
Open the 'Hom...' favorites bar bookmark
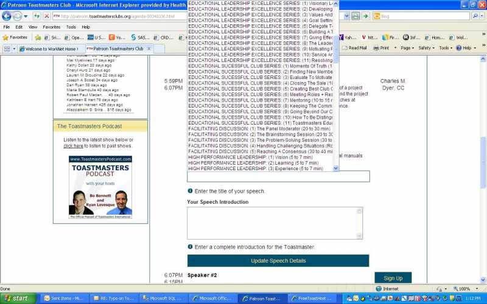click(435, 38)
